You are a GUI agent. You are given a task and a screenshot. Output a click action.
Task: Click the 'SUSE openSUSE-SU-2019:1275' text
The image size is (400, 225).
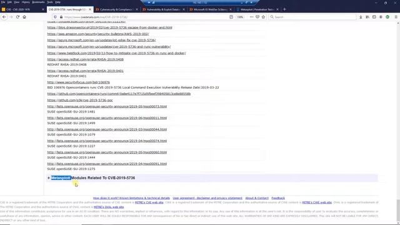tap(71, 169)
